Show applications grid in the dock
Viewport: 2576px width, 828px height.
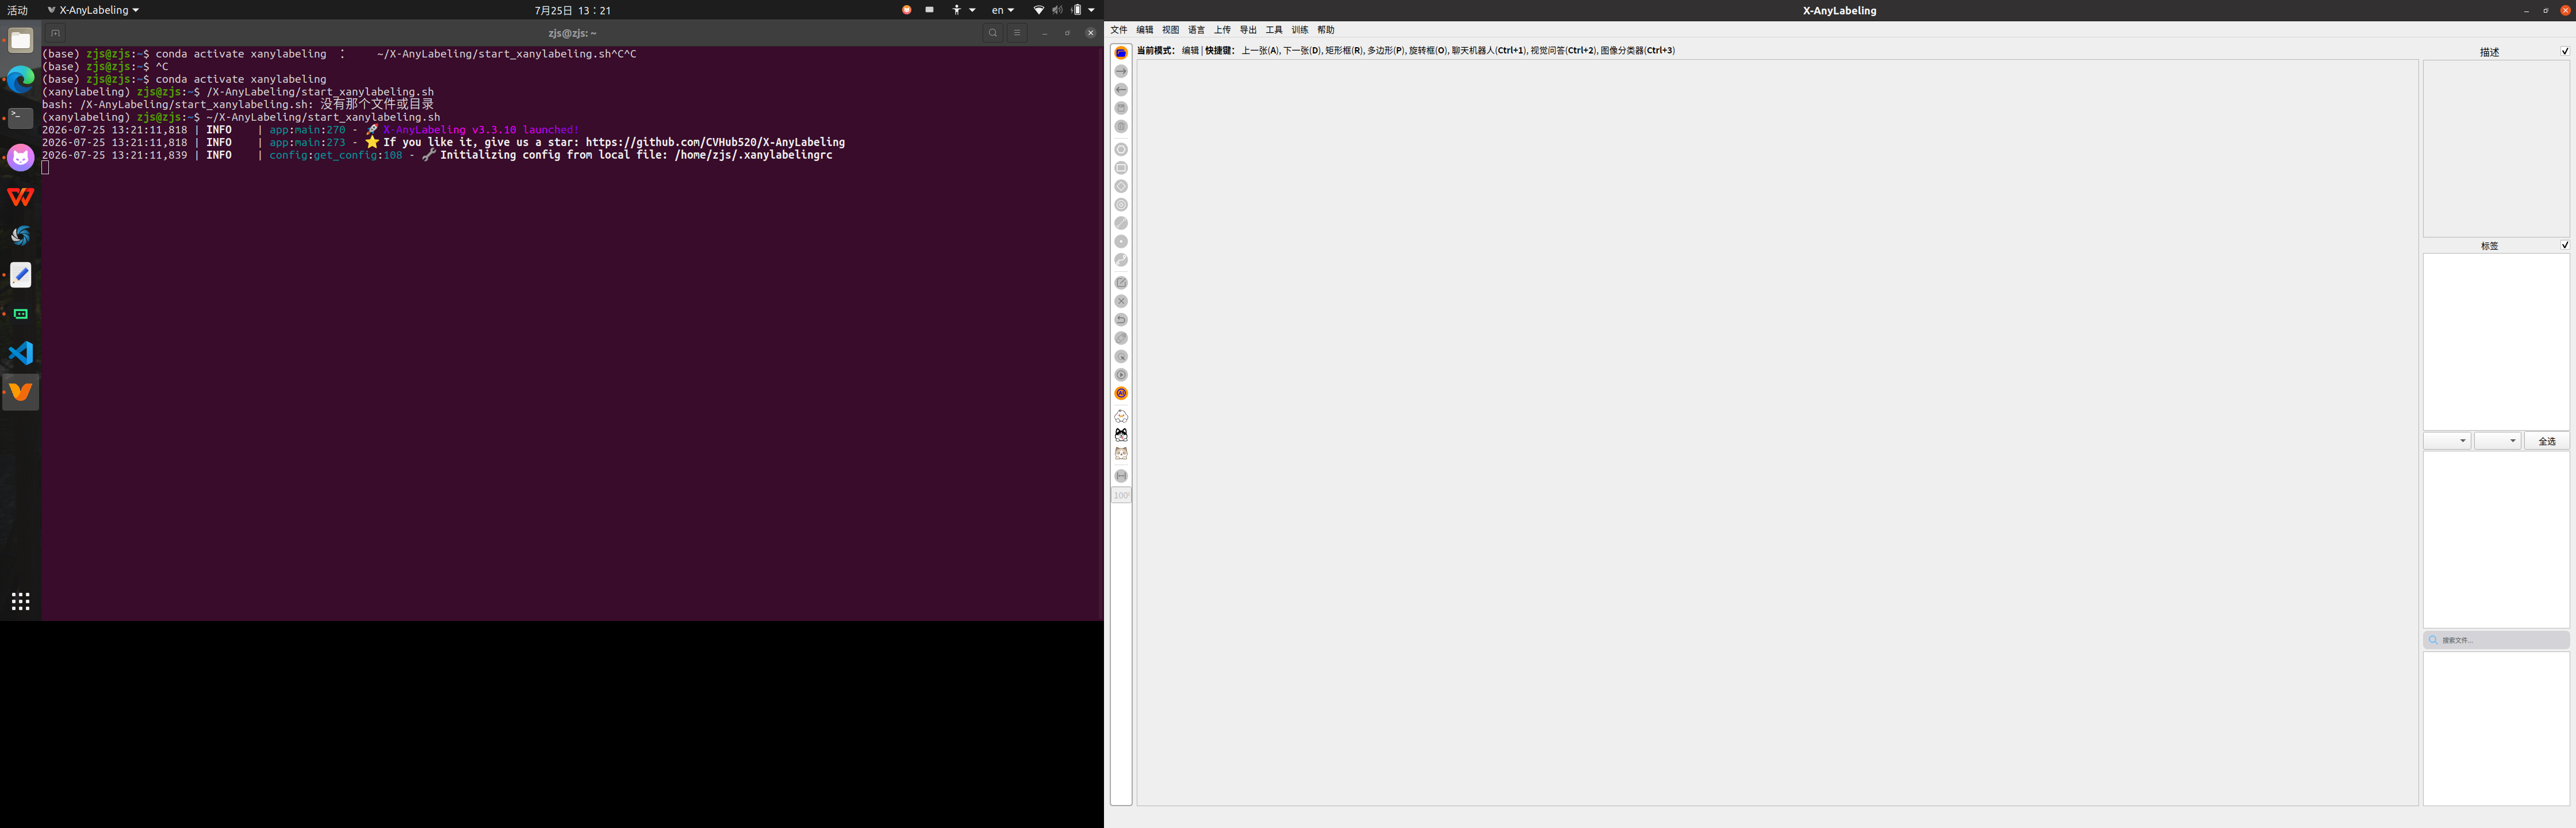21,601
